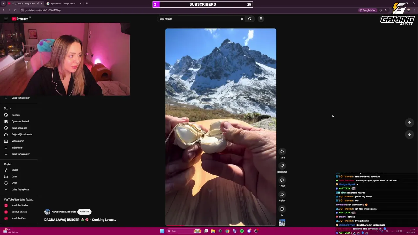Open Discord from the taskbar
This screenshot has height=235, width=418.
(249, 231)
